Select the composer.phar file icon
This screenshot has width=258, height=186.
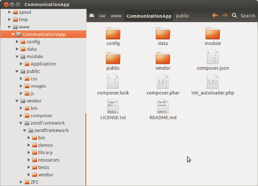(163, 82)
